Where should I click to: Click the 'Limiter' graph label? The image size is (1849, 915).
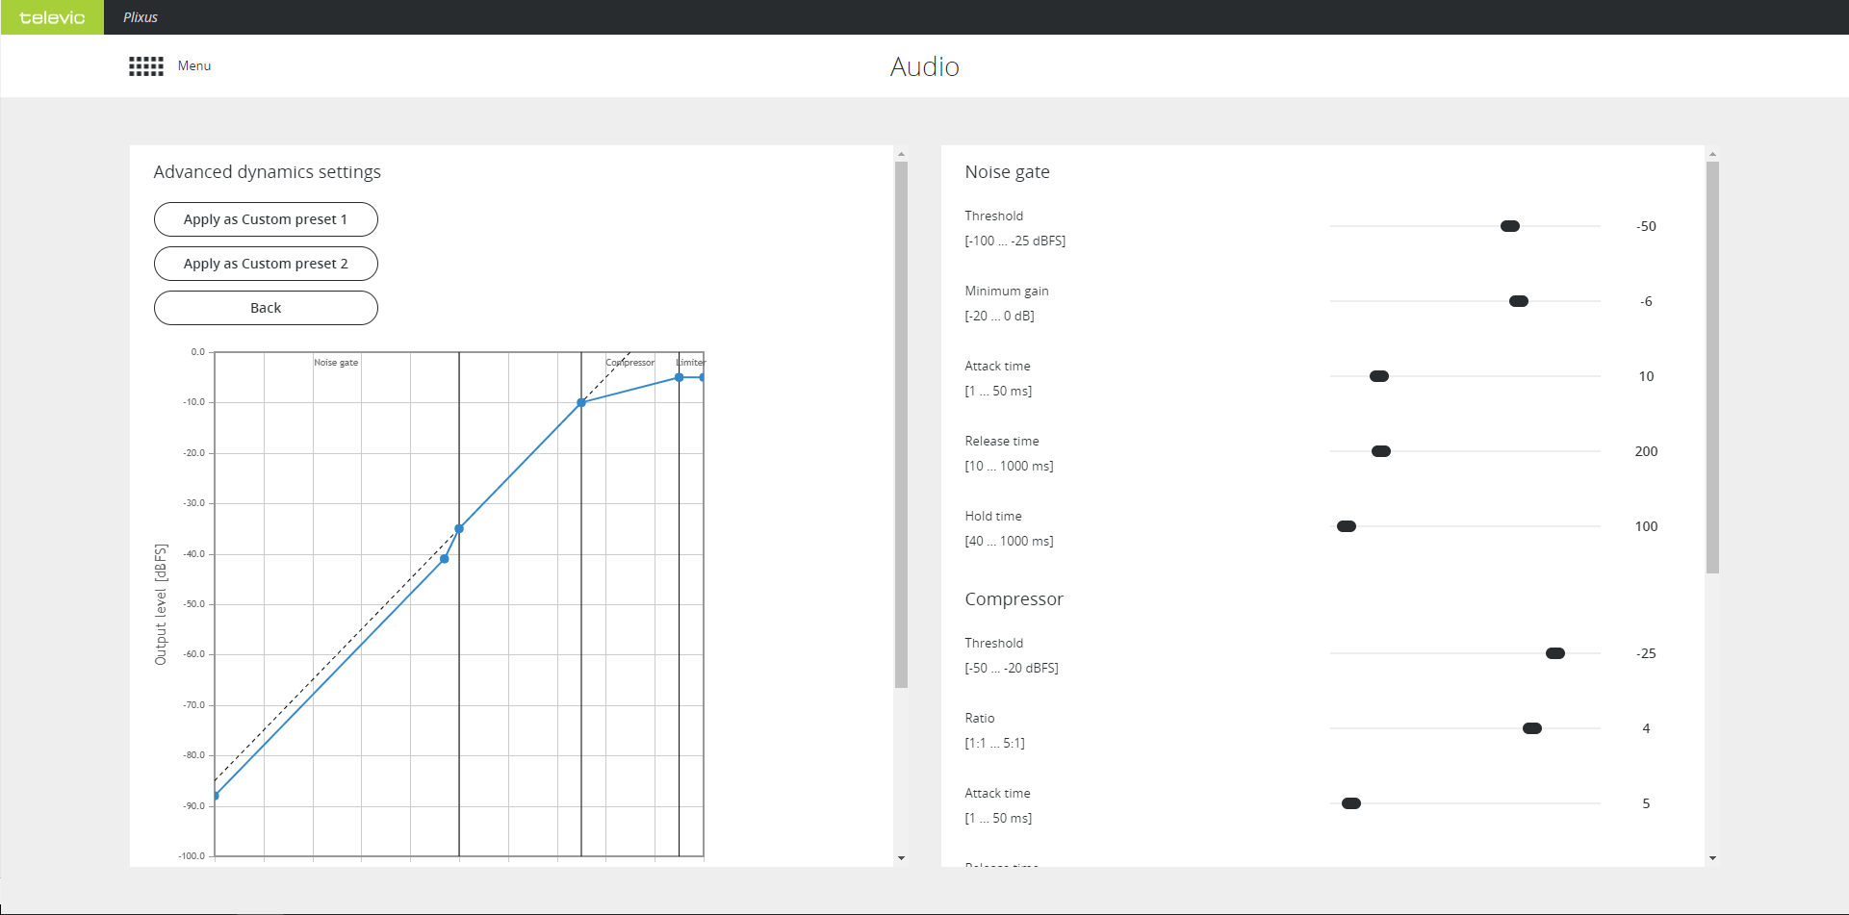coord(690,363)
